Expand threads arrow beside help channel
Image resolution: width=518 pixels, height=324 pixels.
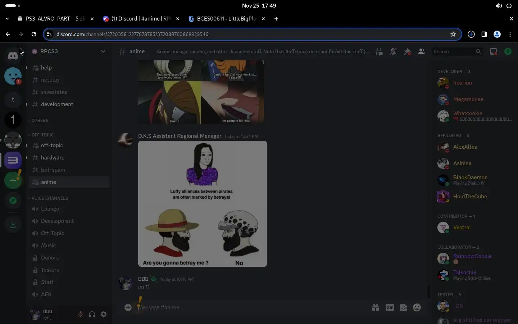(26, 67)
